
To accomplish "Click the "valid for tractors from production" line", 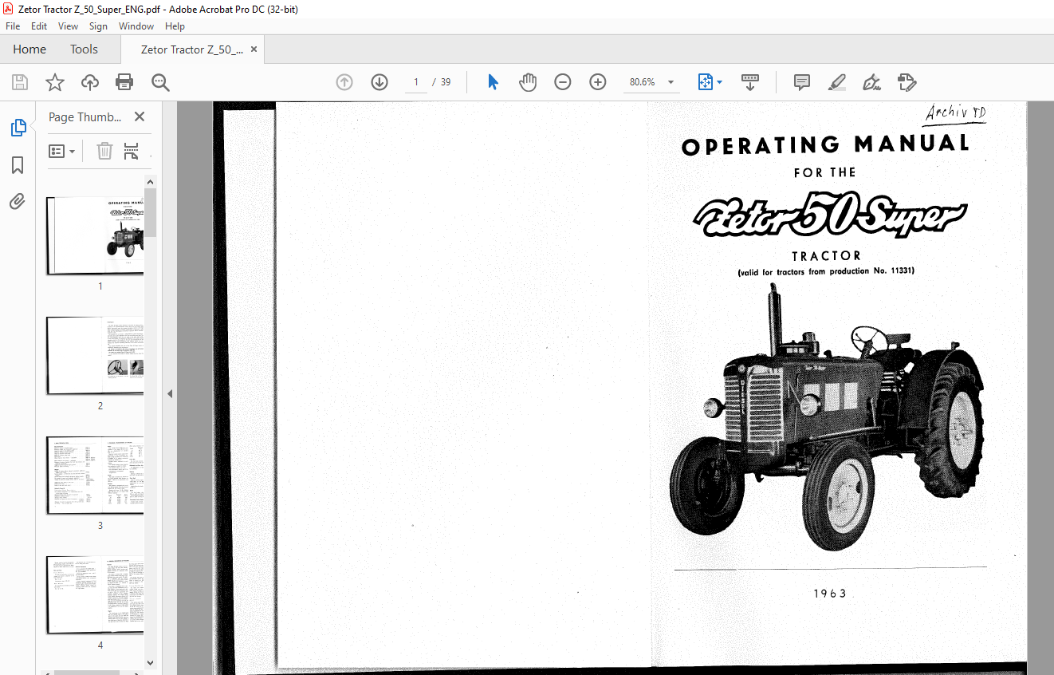I will coord(826,271).
